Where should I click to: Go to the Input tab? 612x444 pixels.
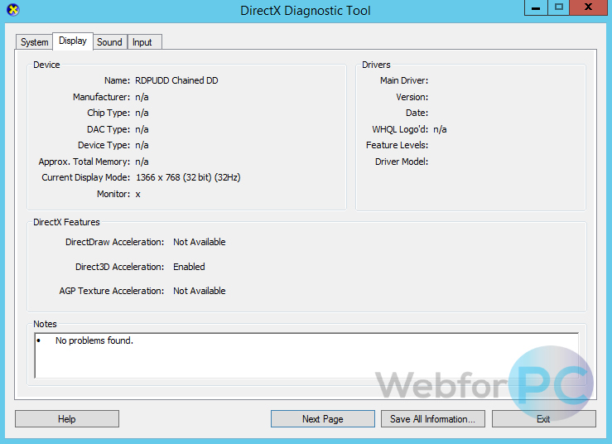coord(142,41)
